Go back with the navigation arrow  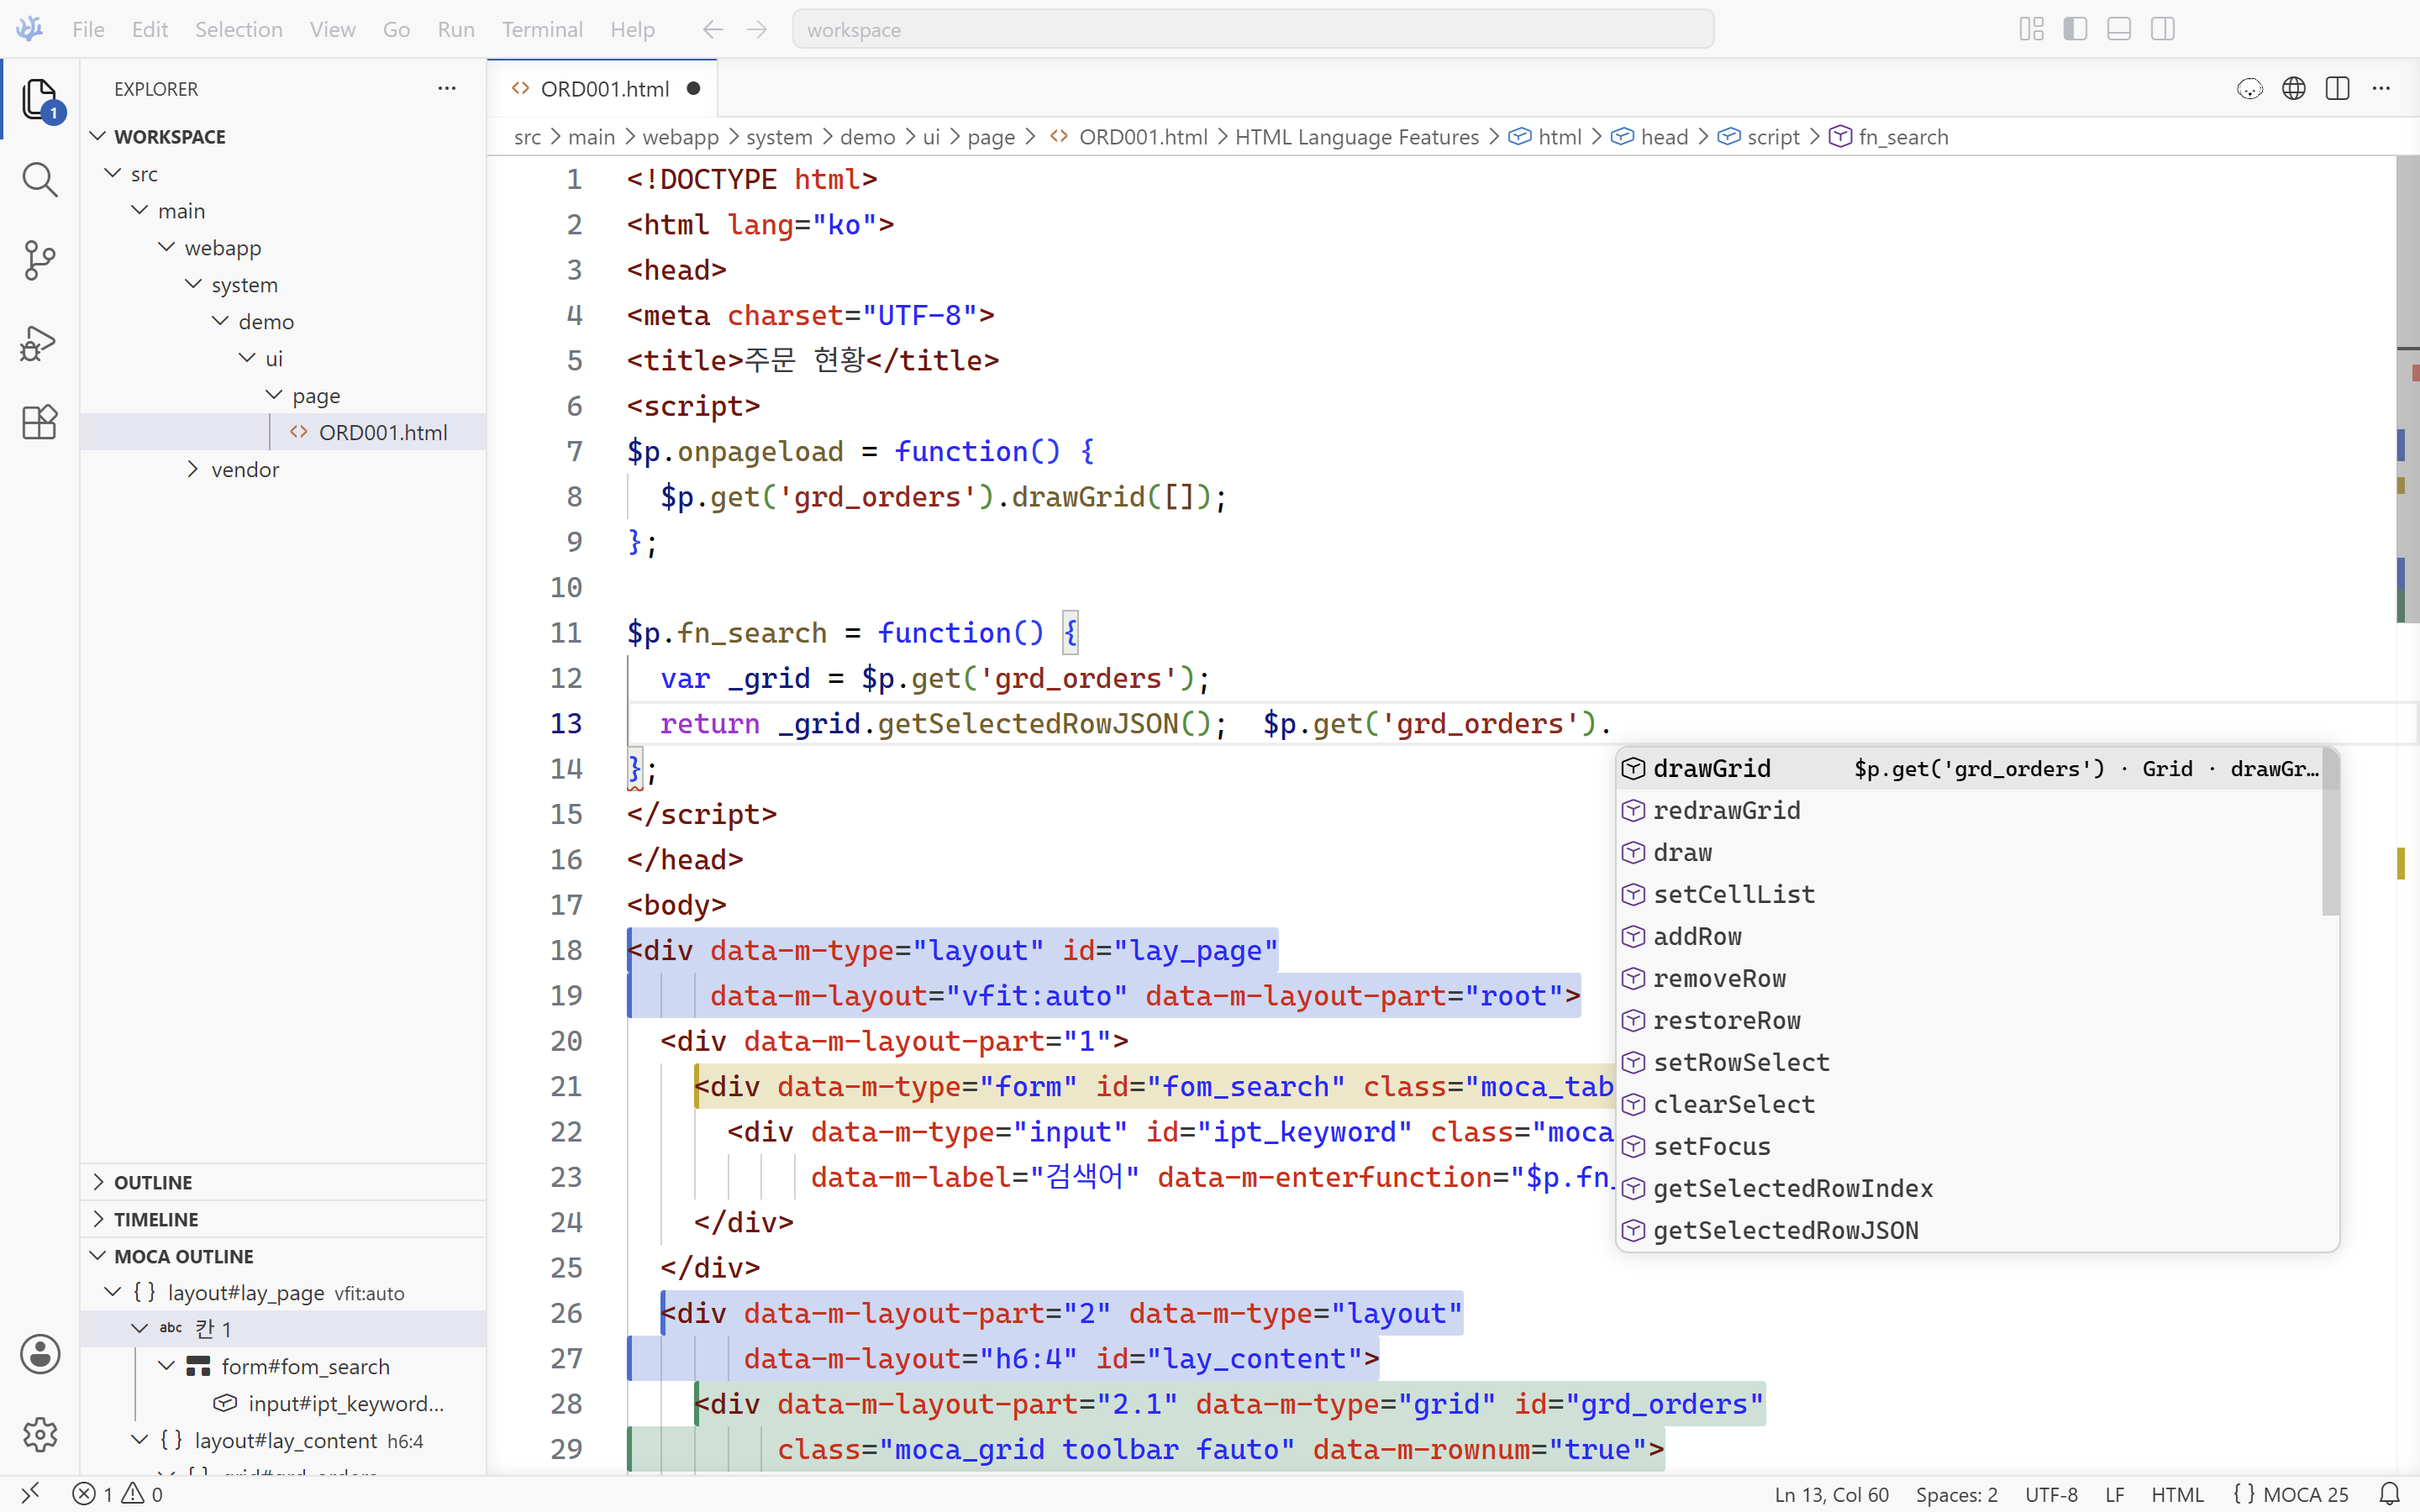[x=713, y=30]
